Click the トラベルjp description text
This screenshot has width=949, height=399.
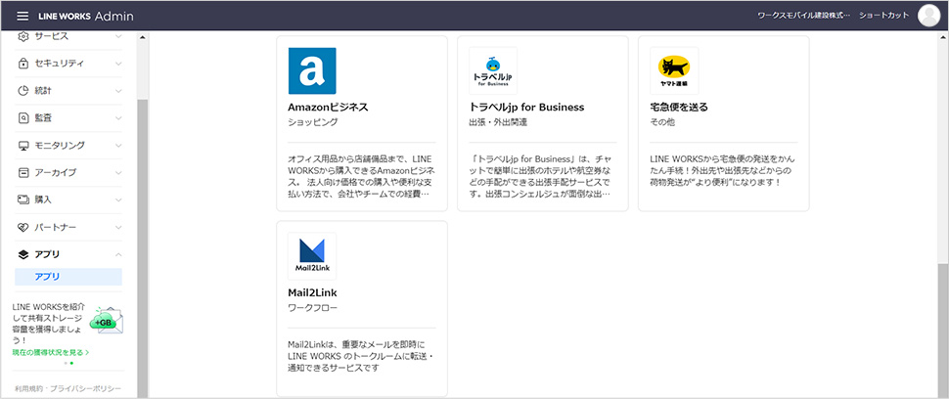(x=542, y=177)
